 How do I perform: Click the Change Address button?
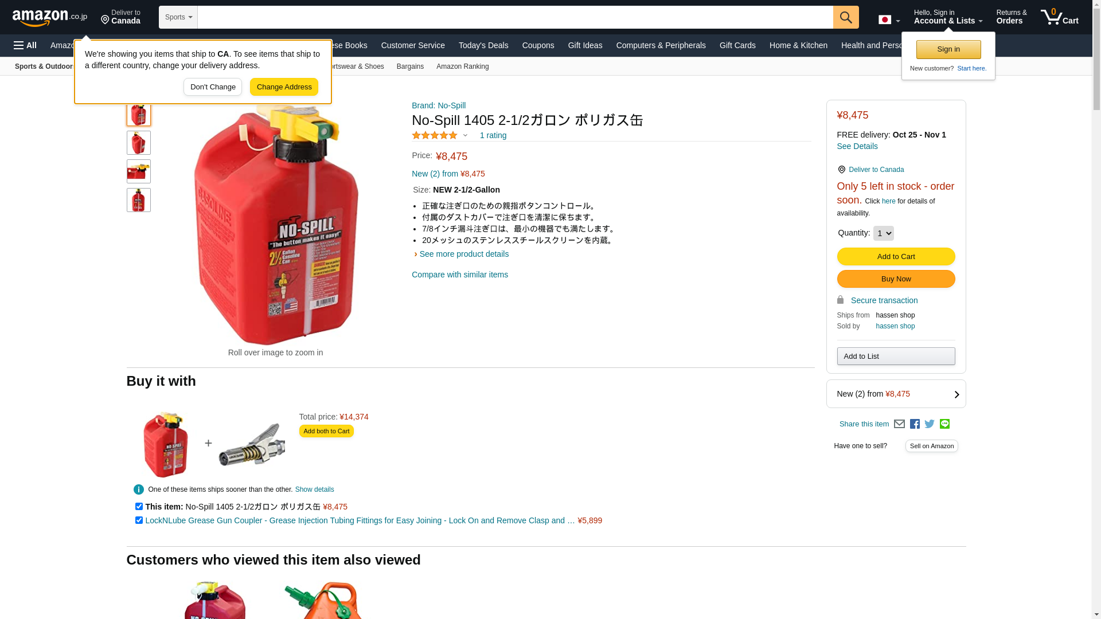point(284,87)
